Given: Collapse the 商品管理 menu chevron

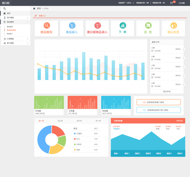Looking at the screenshot, I should click(x=28, y=22).
